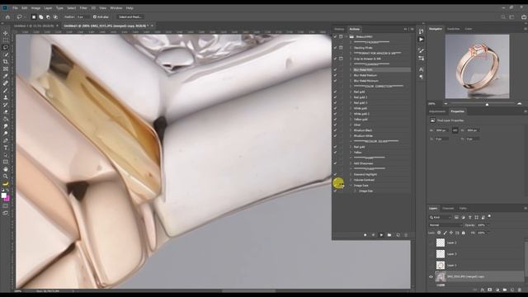Select the Type tool
This screenshot has width=528, height=297.
coord(6,148)
